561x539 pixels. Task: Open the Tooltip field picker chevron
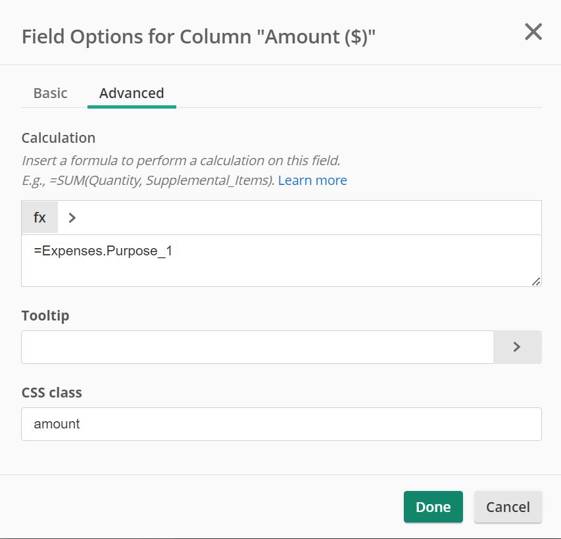point(518,347)
